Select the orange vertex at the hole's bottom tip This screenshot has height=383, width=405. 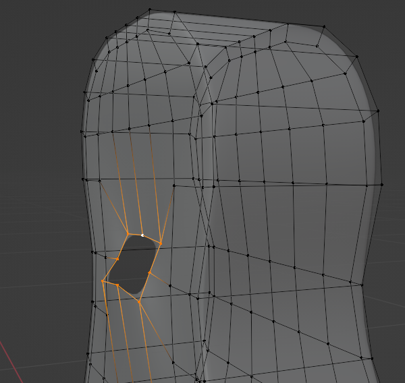[x=139, y=301]
